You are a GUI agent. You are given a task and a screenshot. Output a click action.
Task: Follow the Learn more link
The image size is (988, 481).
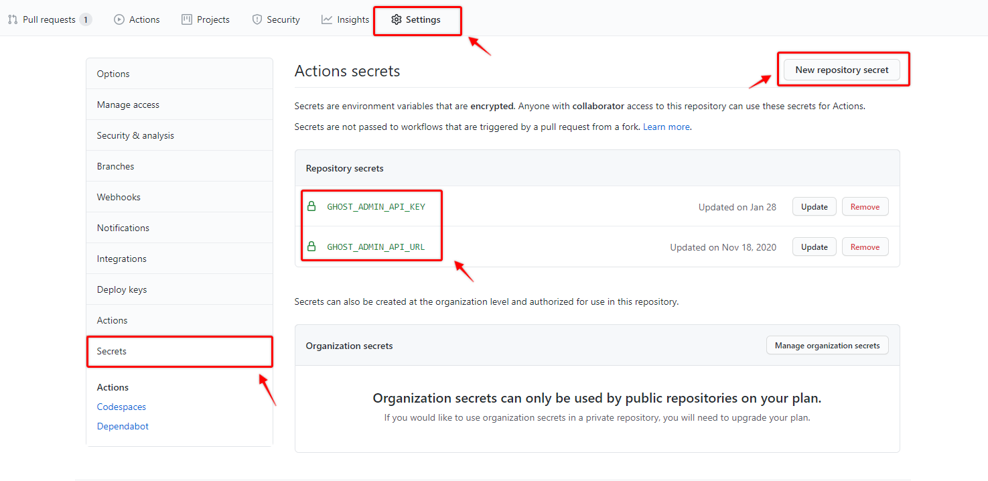click(x=666, y=127)
